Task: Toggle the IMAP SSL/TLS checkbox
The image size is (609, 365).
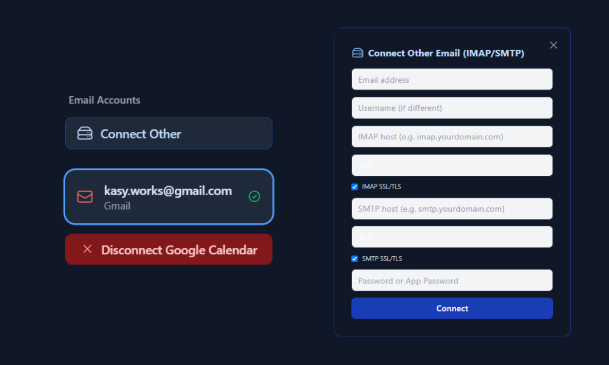Action: coord(354,187)
